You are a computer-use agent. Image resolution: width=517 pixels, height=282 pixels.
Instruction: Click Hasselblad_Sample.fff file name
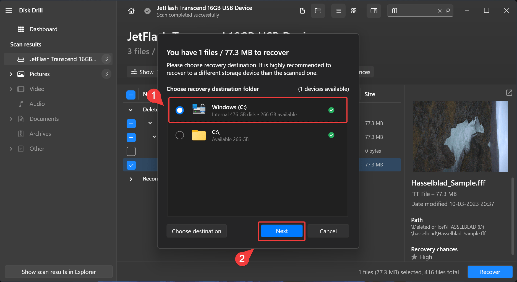(x=448, y=183)
